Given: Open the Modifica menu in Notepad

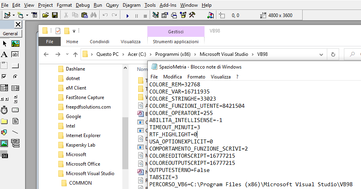Looking at the screenshot, I should coord(172,77).
